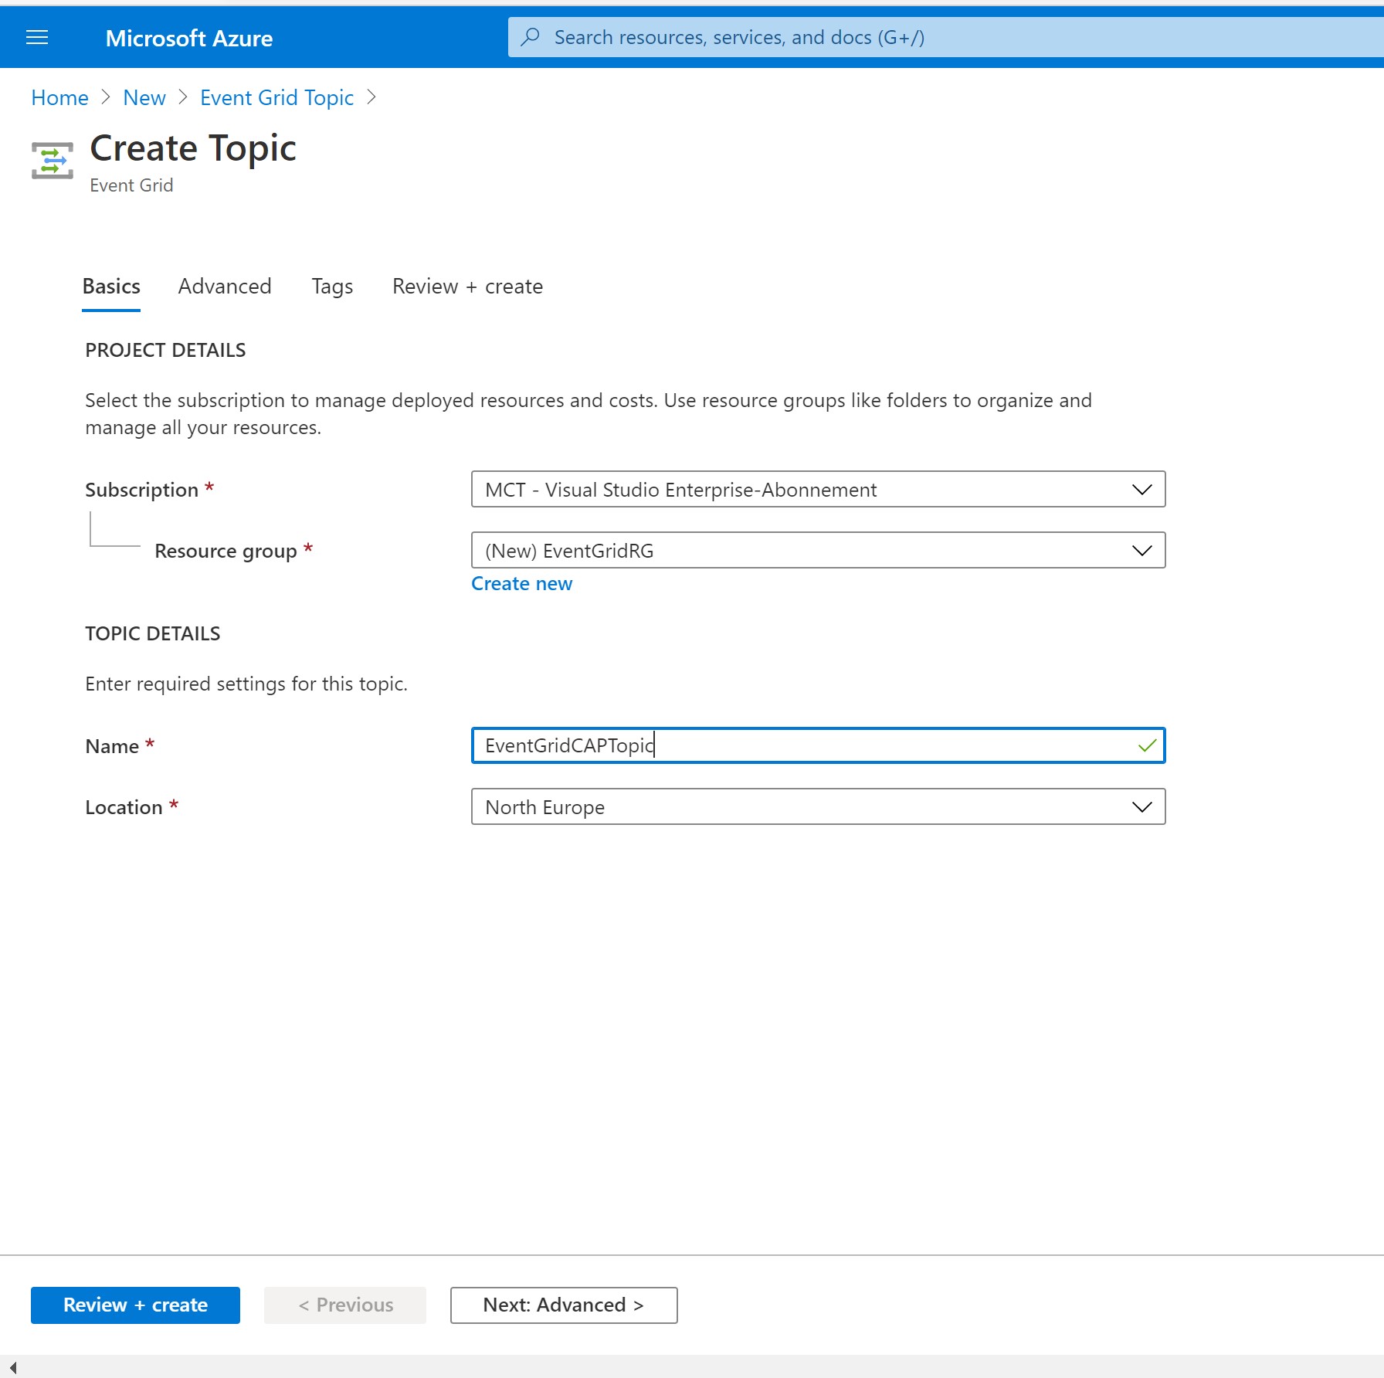Click in the topic Name input field

818,745
